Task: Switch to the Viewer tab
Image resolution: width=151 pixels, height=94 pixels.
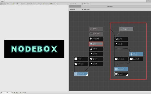Action: [x=3, y=4]
